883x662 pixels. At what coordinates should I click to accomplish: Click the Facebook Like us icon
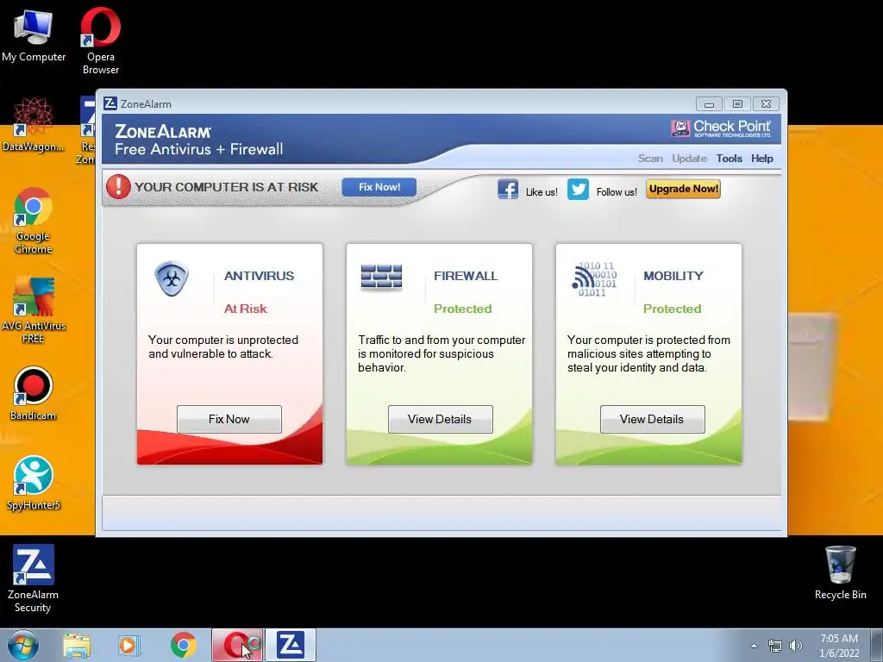[507, 189]
